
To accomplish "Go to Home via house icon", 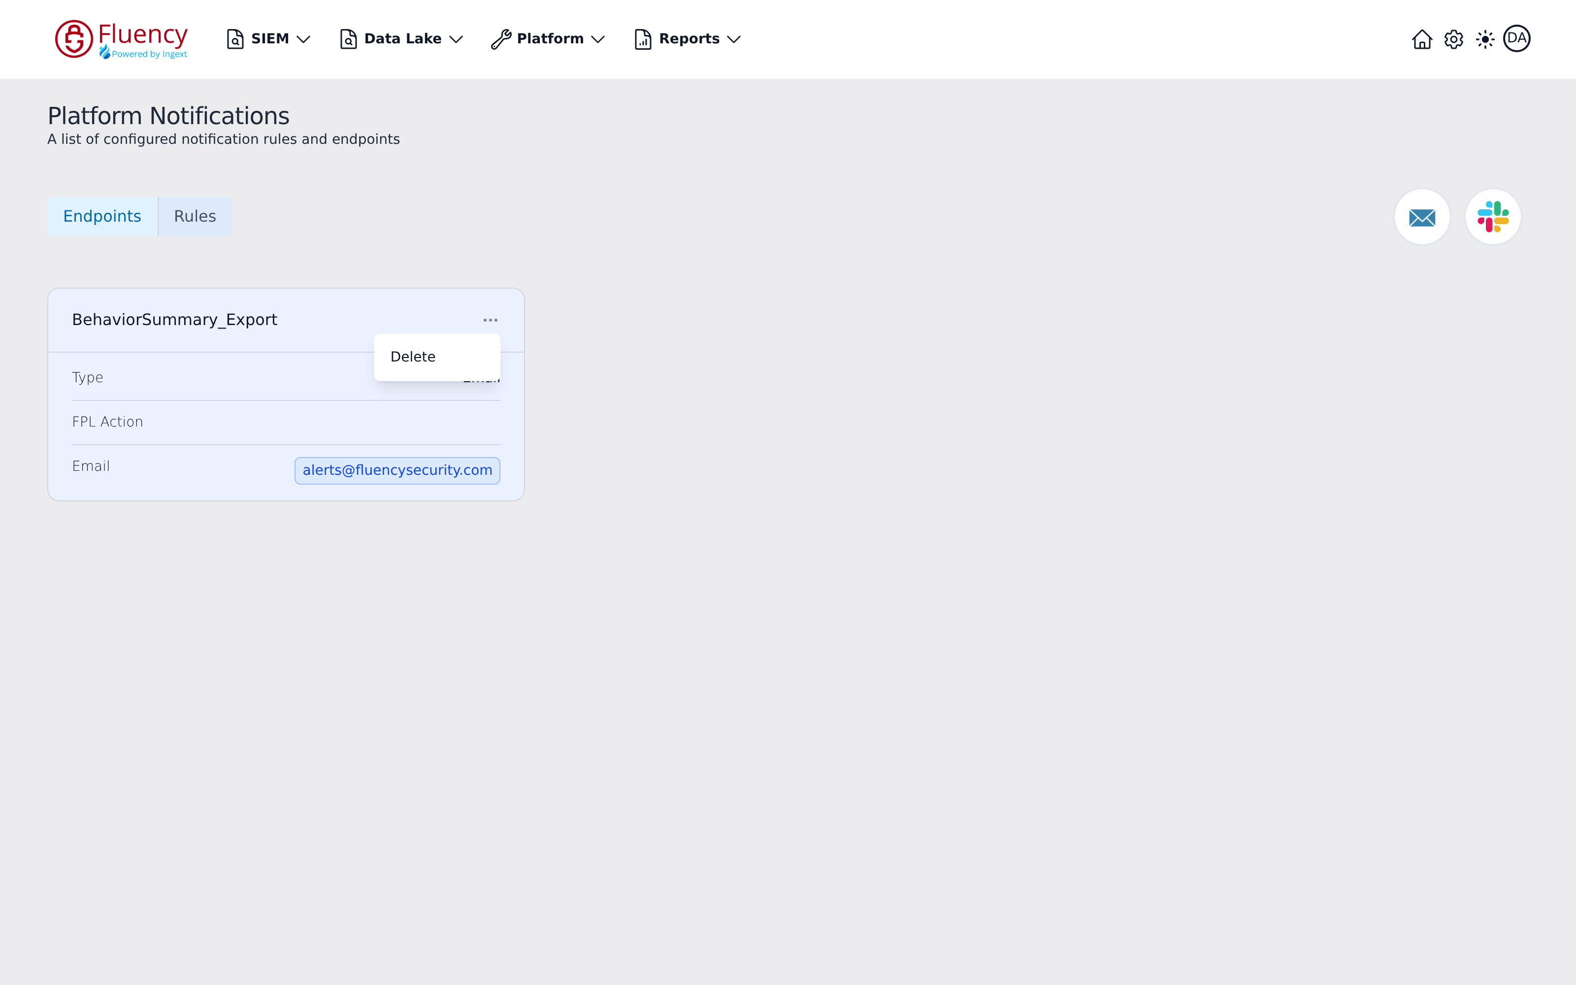I will (1422, 39).
